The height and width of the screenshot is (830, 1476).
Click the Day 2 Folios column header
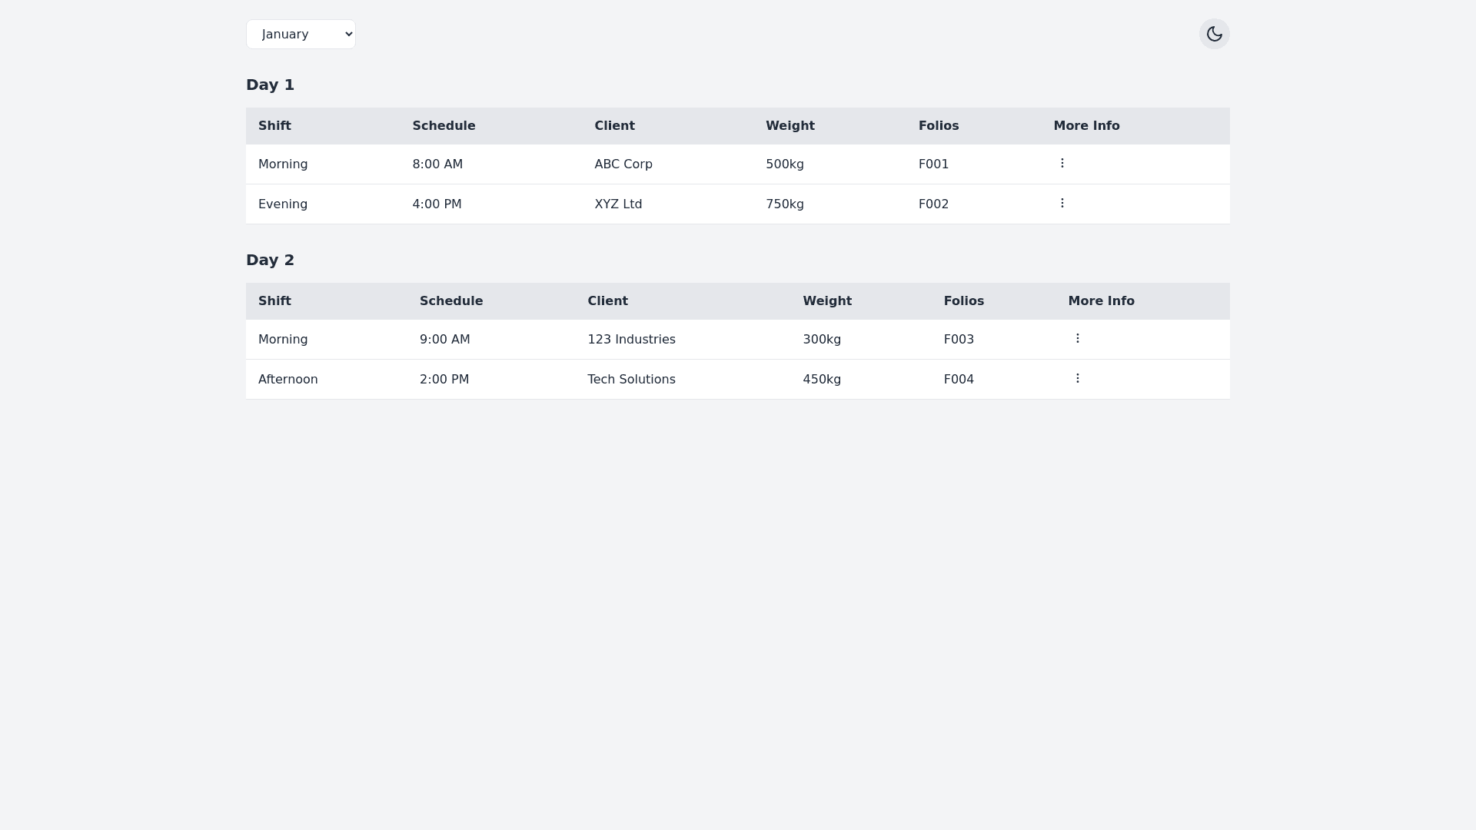point(963,301)
